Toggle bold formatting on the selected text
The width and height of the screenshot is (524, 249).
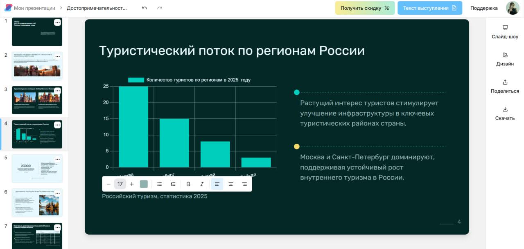tap(188, 184)
